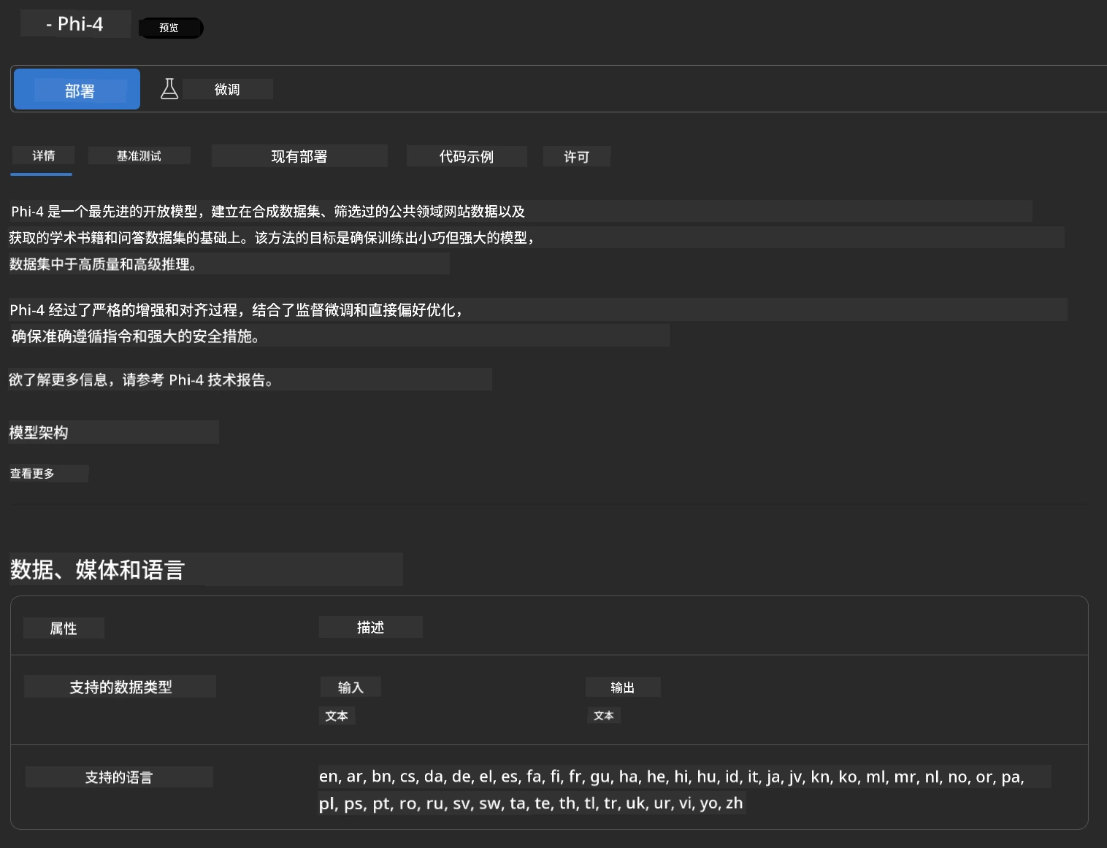
Task: Click the 数据、媒体和语言 section heading
Action: click(97, 569)
